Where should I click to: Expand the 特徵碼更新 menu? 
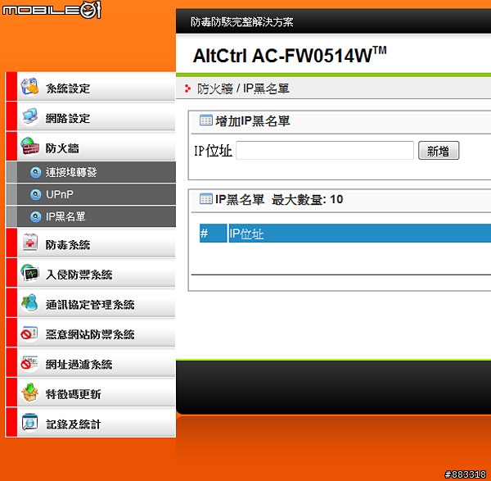pos(91,393)
